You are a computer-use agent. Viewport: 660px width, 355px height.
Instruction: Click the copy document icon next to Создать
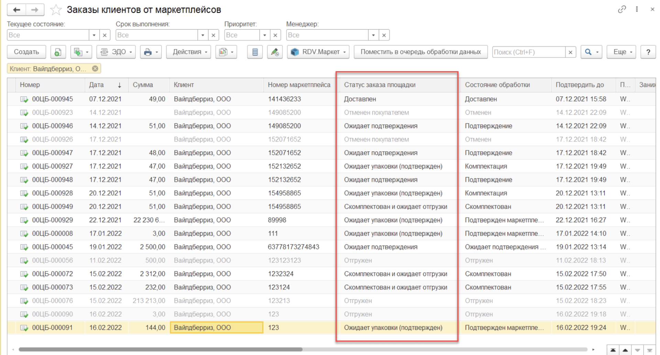pyautogui.click(x=58, y=52)
